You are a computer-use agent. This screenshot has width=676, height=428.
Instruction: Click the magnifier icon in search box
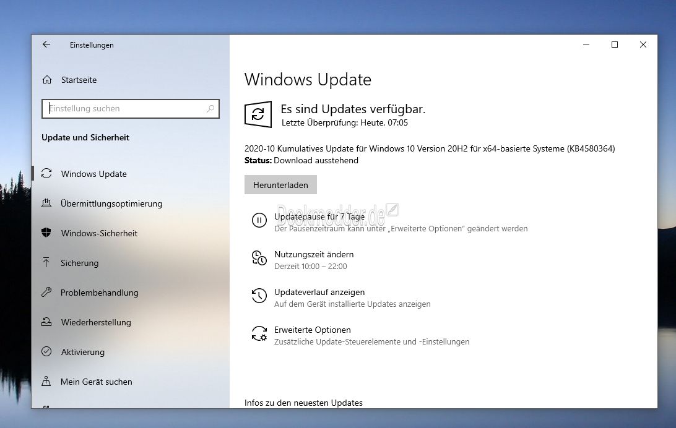pos(210,108)
